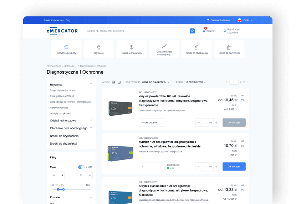Open hybrid+ 100 szt. product title

coord(169,144)
